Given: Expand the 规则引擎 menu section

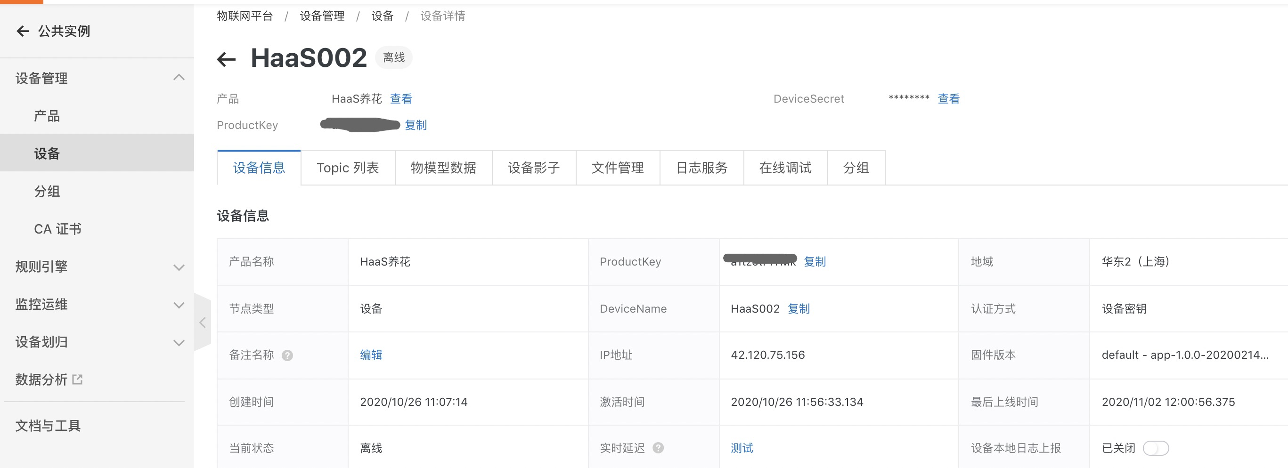Looking at the screenshot, I should tap(179, 267).
